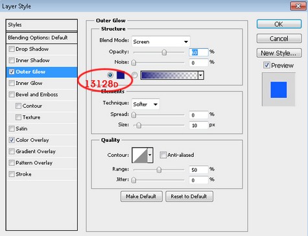
Task: Expand the gradient picker dropdown arrow
Action: point(201,75)
